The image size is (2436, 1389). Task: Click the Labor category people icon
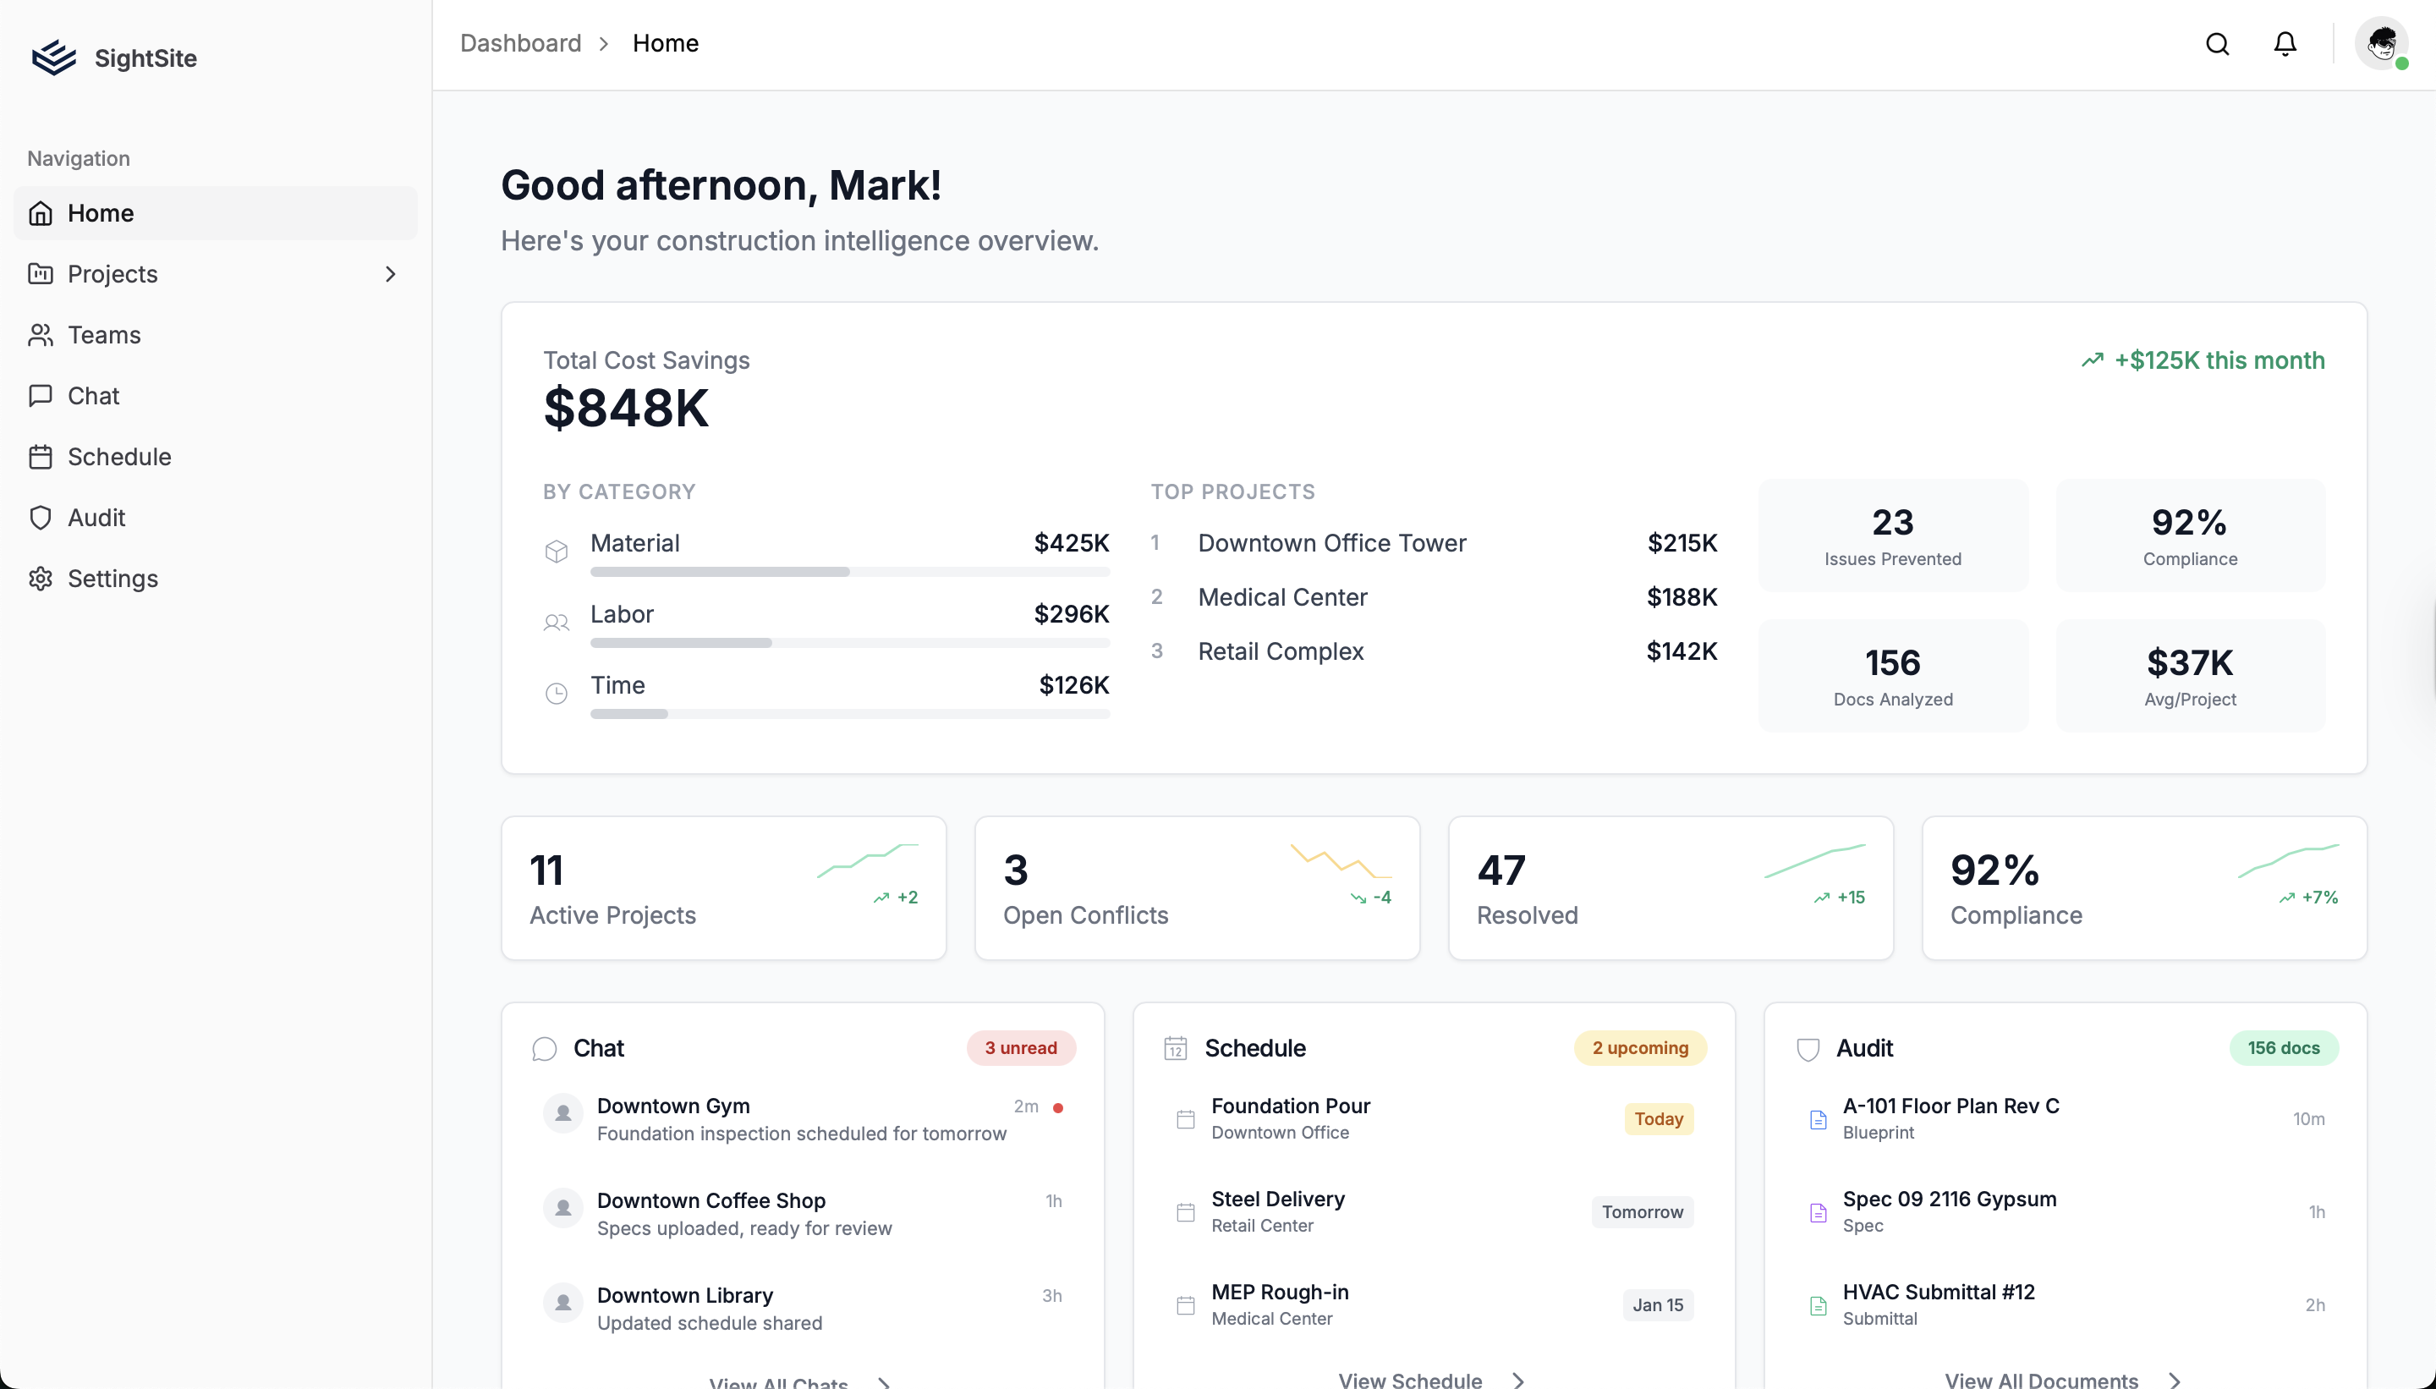click(557, 622)
